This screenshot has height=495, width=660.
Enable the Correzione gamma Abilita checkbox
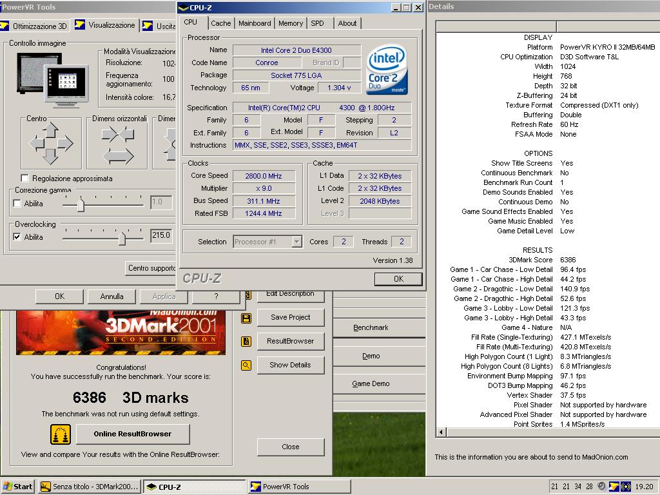click(17, 203)
